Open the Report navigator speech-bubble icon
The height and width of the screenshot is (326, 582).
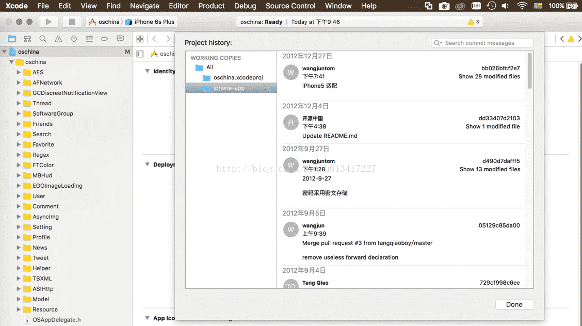pyautogui.click(x=120, y=39)
